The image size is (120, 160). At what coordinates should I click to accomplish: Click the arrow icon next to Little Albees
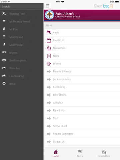[x=49, y=95]
